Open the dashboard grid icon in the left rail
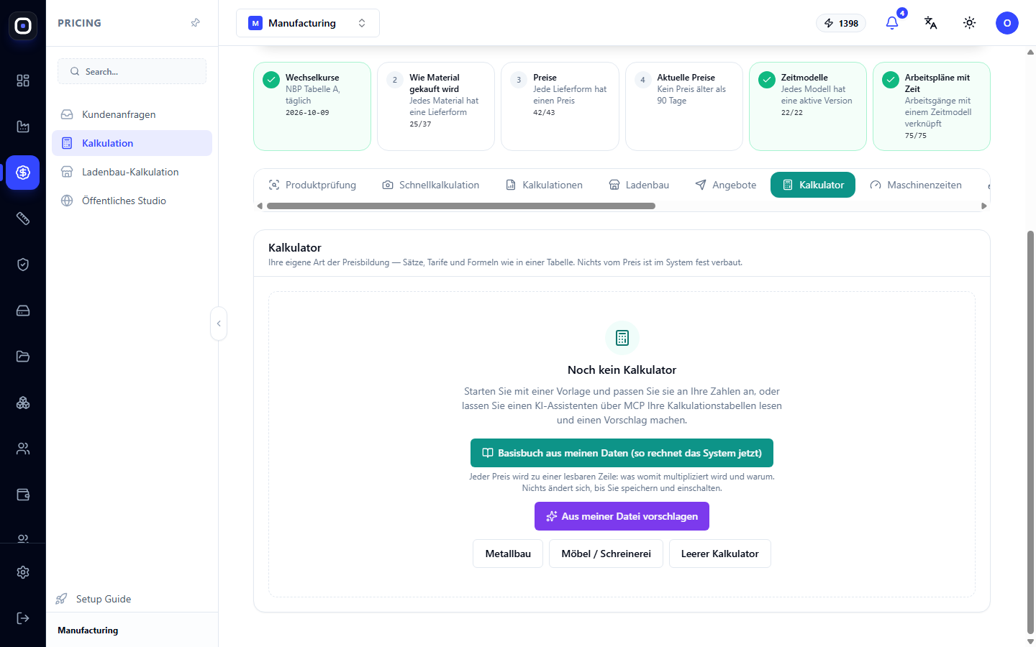 (x=23, y=81)
